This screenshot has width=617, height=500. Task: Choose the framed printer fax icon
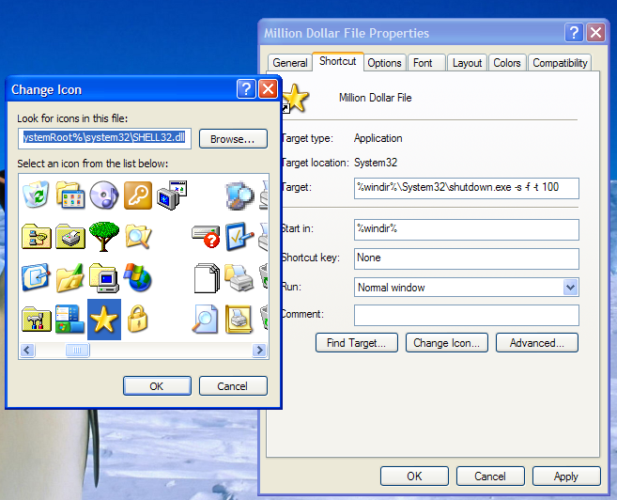coord(239,319)
